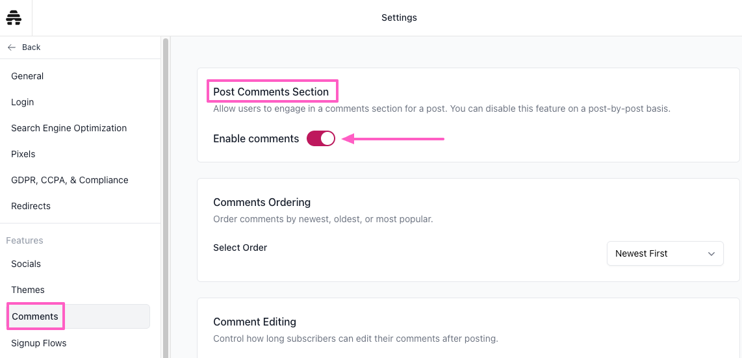The width and height of the screenshot is (742, 358).
Task: Open Search Engine Optimization settings
Action: 69,128
